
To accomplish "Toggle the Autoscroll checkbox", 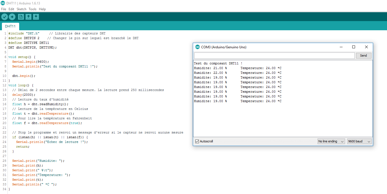I will click(x=197, y=141).
